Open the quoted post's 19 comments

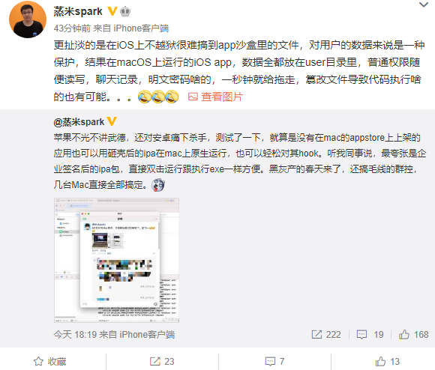[x=370, y=335]
